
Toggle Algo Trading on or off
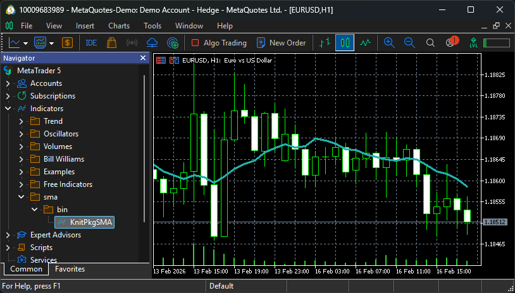point(219,43)
